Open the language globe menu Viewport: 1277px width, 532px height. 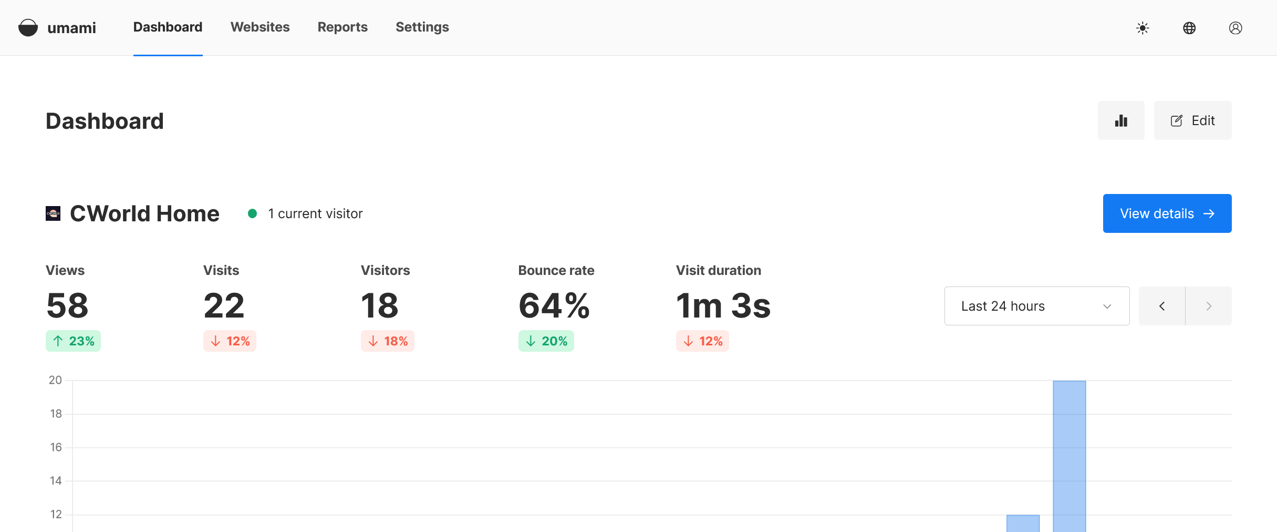(x=1189, y=28)
